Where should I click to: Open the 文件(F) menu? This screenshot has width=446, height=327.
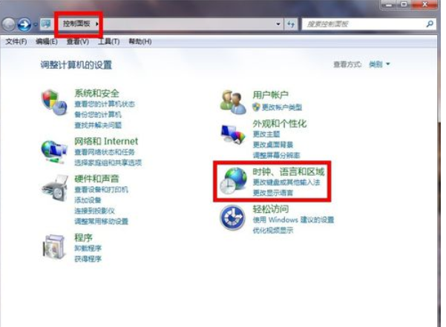pos(16,42)
